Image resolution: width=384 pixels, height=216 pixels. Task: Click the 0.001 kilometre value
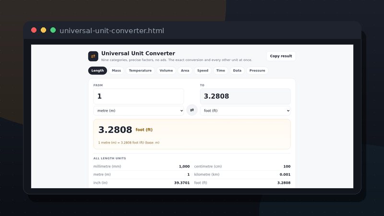(285, 174)
